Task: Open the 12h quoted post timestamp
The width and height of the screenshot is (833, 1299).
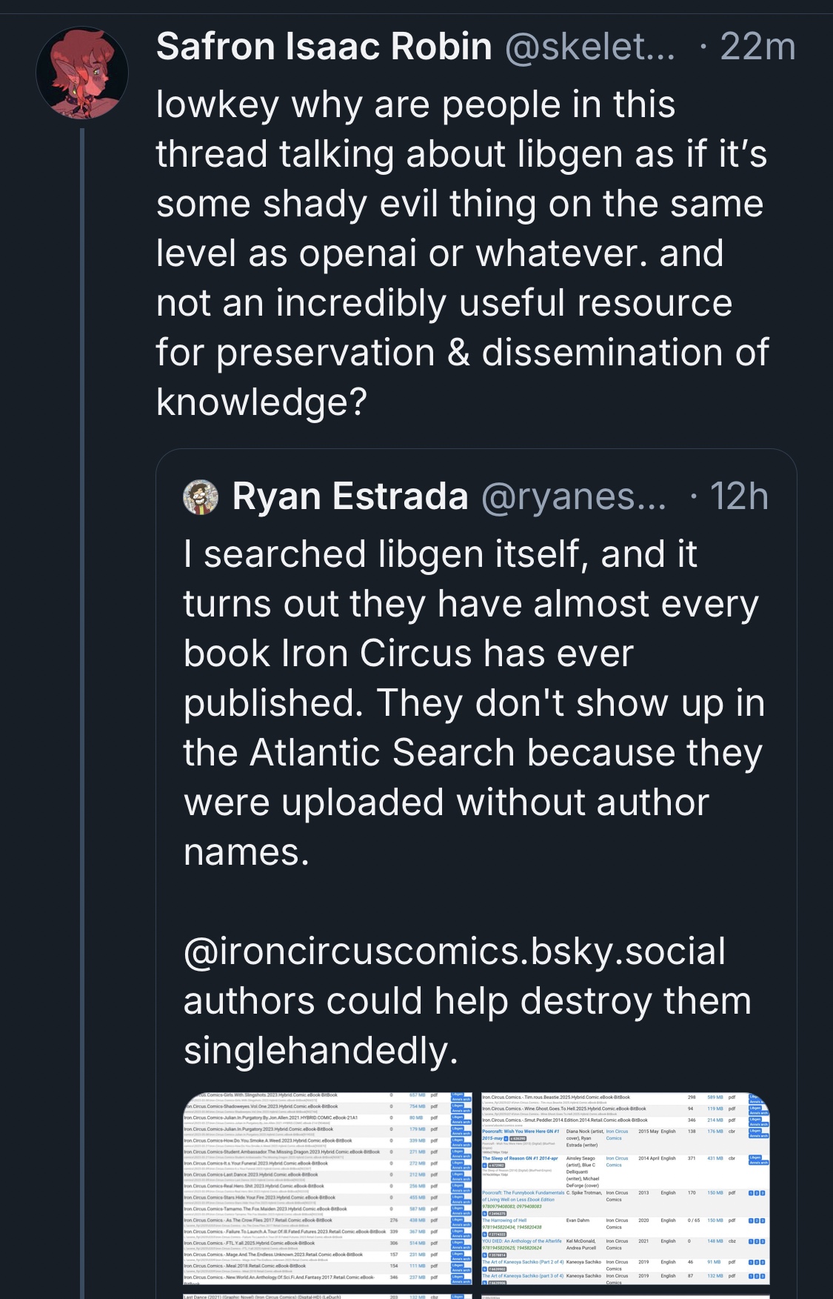Action: (738, 496)
